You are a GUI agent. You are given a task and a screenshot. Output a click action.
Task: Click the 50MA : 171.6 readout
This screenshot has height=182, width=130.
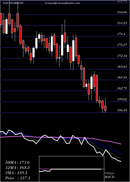(17, 162)
